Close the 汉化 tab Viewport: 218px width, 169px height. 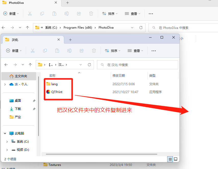tap(59, 40)
